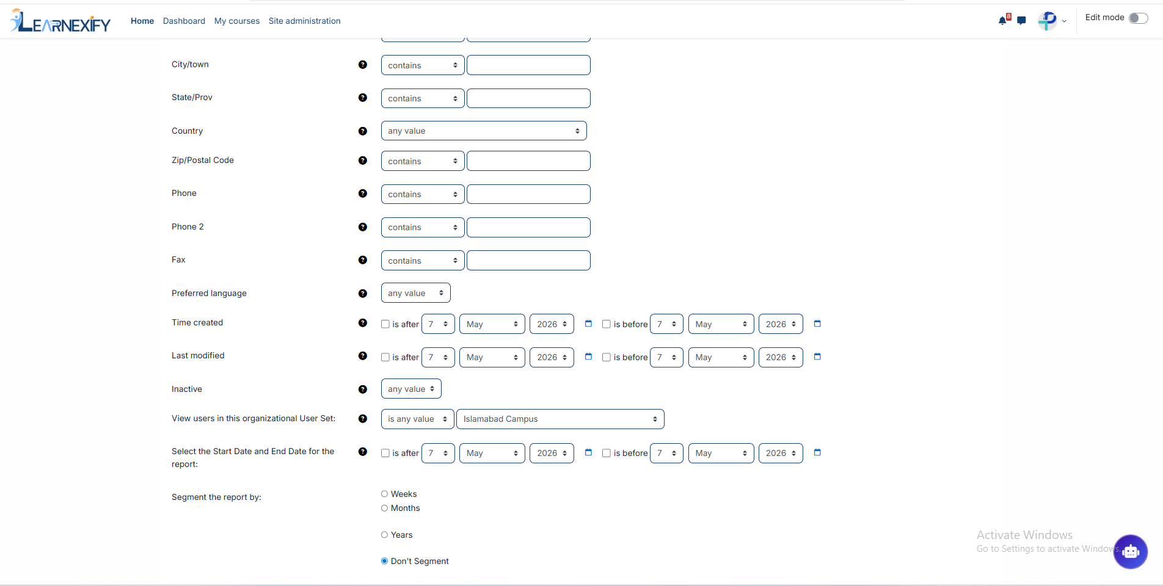Viewport: 1163px width, 586px height.
Task: Open the 'is any value' User Set operator dropdown
Action: (x=418, y=419)
